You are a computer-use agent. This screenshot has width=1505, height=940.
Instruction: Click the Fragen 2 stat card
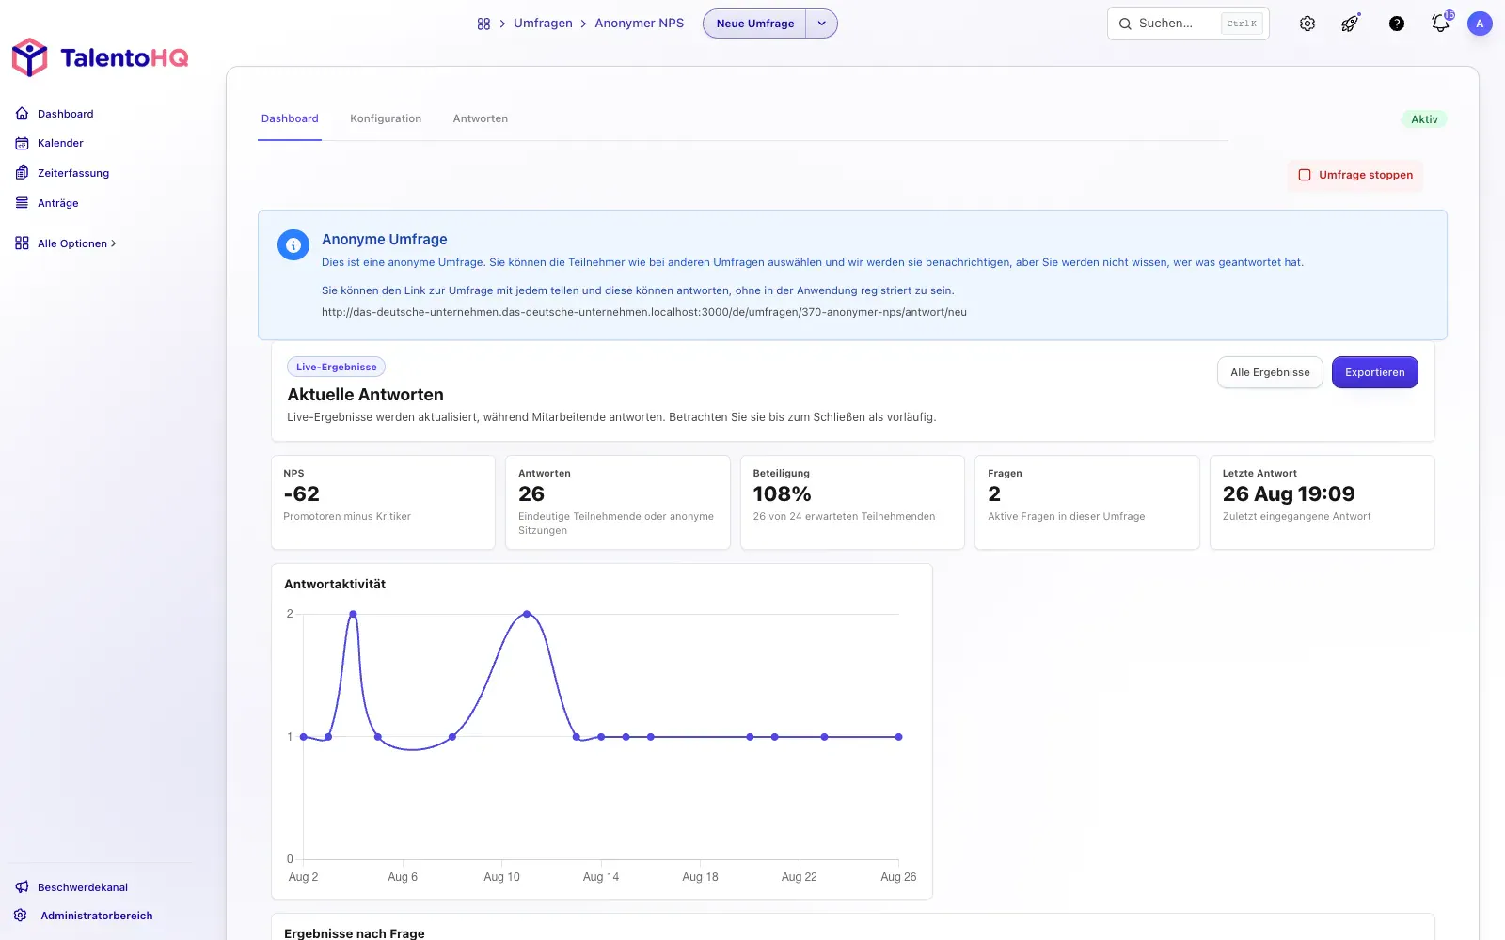[x=1087, y=502]
